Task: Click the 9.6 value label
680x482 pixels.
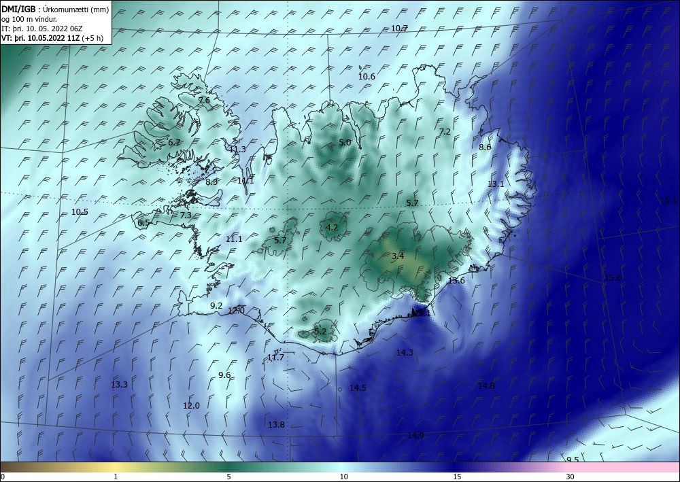Action: (224, 375)
